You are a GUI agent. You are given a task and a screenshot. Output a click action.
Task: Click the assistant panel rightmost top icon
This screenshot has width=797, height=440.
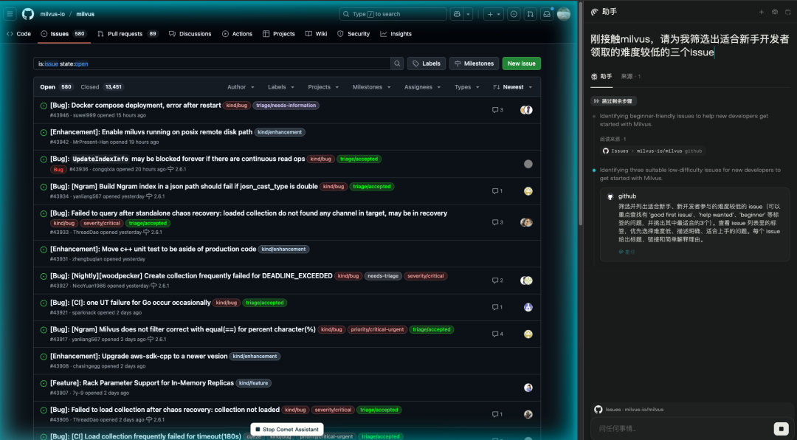[x=788, y=12]
